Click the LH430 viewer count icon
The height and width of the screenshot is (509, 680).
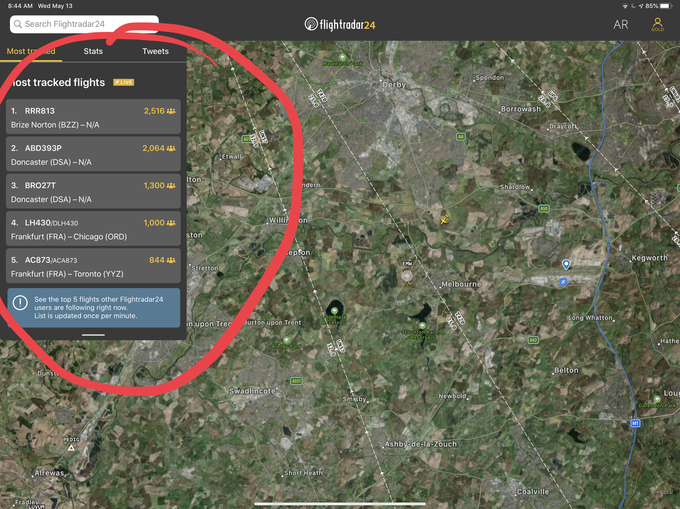pyautogui.click(x=171, y=223)
